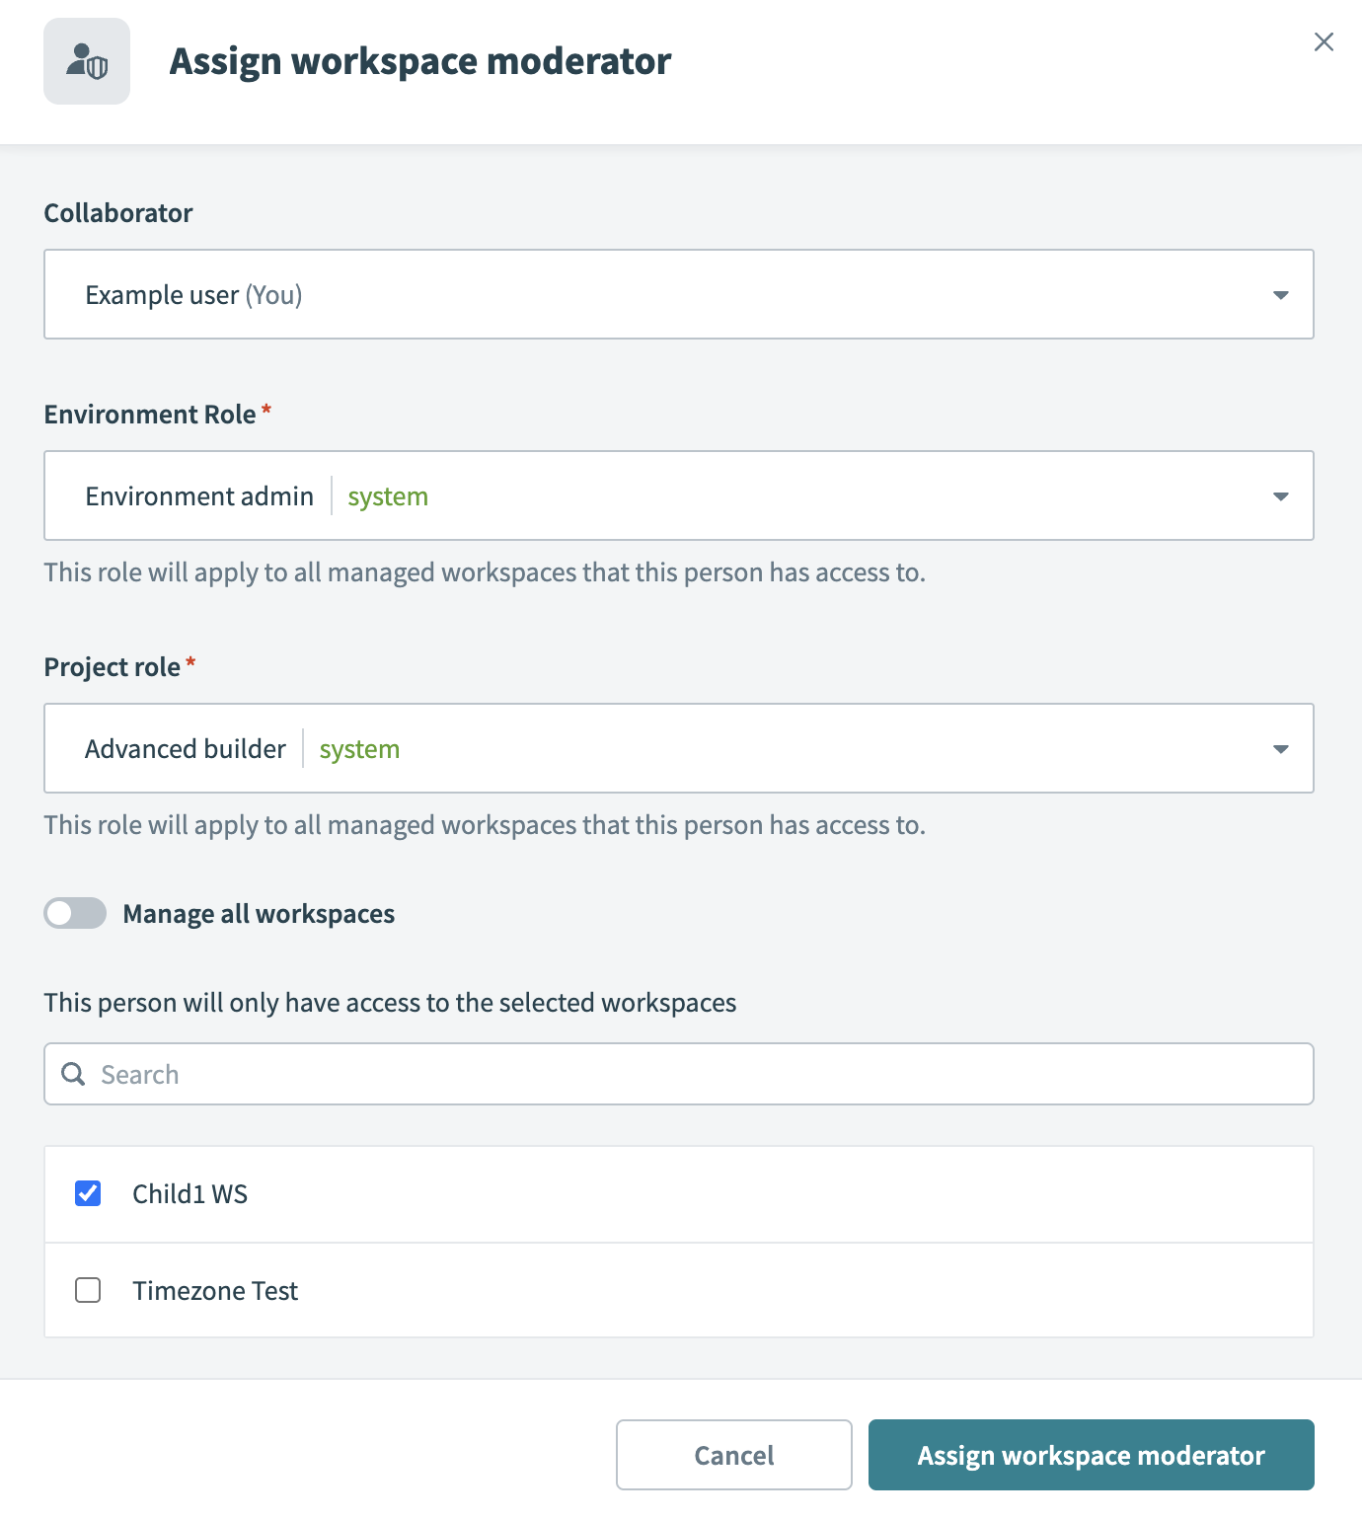This screenshot has width=1362, height=1520.
Task: Open the Environment Role dropdown
Action: pos(678,495)
